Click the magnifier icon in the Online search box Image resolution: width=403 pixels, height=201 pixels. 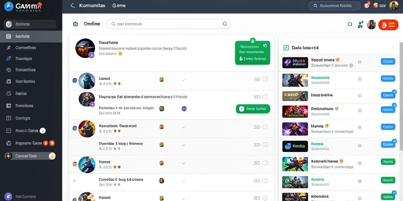point(225,24)
